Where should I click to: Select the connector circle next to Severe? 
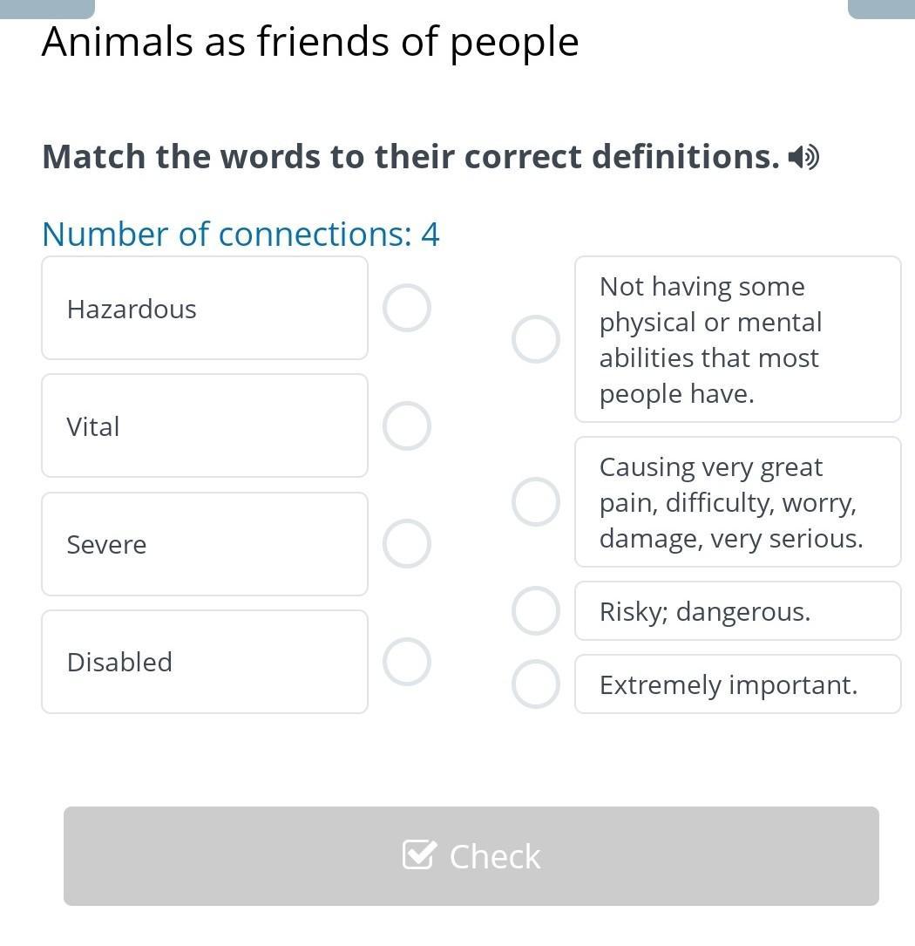coord(407,543)
